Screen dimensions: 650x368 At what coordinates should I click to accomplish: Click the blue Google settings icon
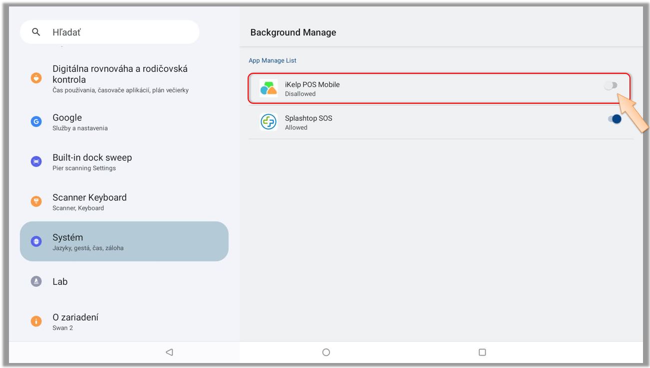[x=36, y=122]
